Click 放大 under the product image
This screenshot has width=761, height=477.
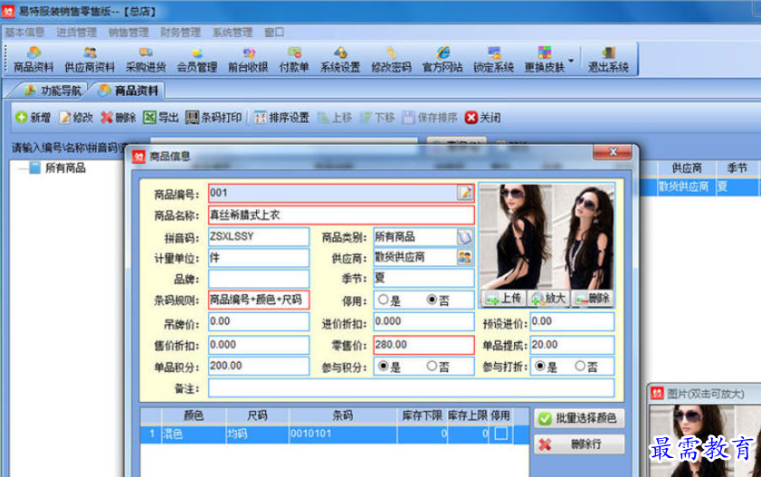point(549,299)
